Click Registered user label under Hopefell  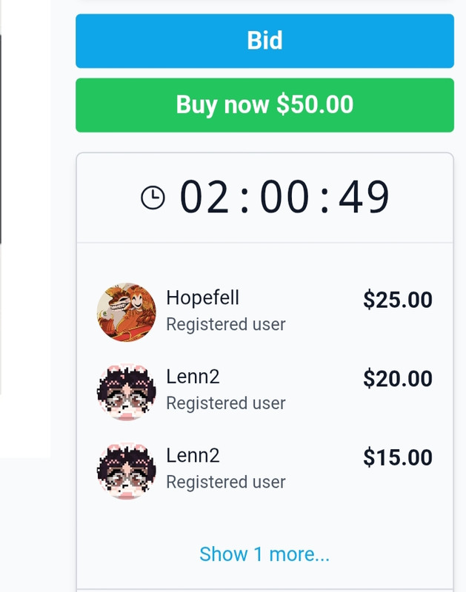[x=226, y=324]
